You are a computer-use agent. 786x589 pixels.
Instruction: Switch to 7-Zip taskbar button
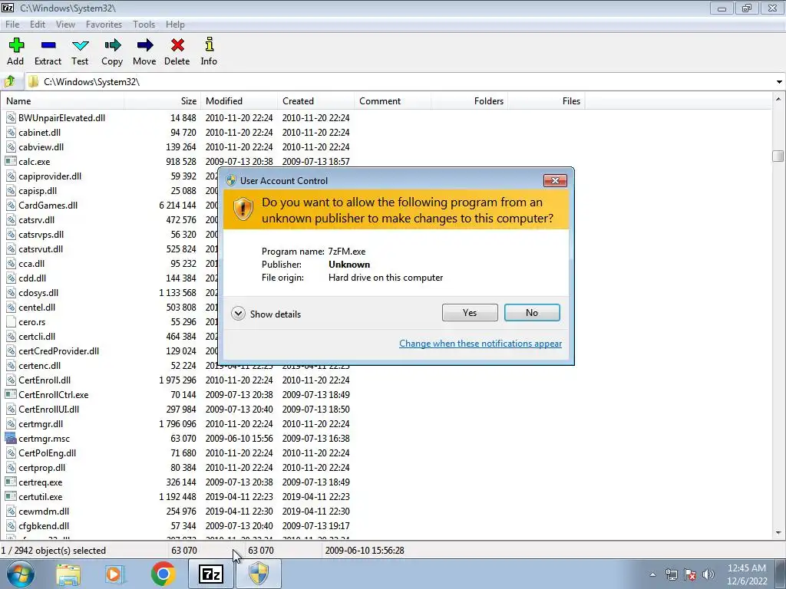pos(211,574)
